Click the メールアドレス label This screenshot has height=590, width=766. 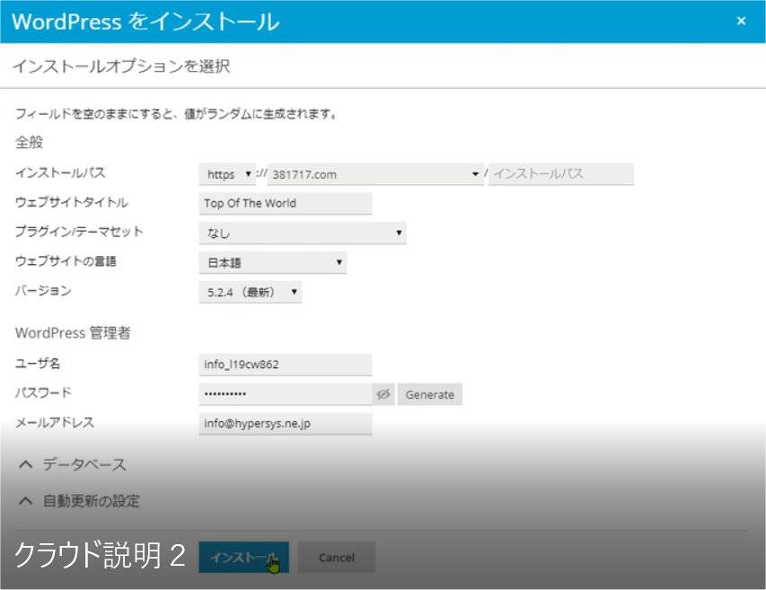(x=55, y=422)
